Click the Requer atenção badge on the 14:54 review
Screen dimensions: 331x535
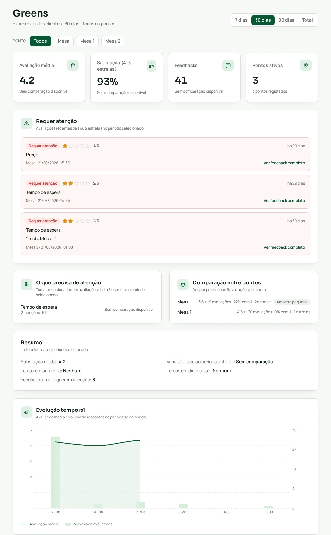click(x=43, y=183)
